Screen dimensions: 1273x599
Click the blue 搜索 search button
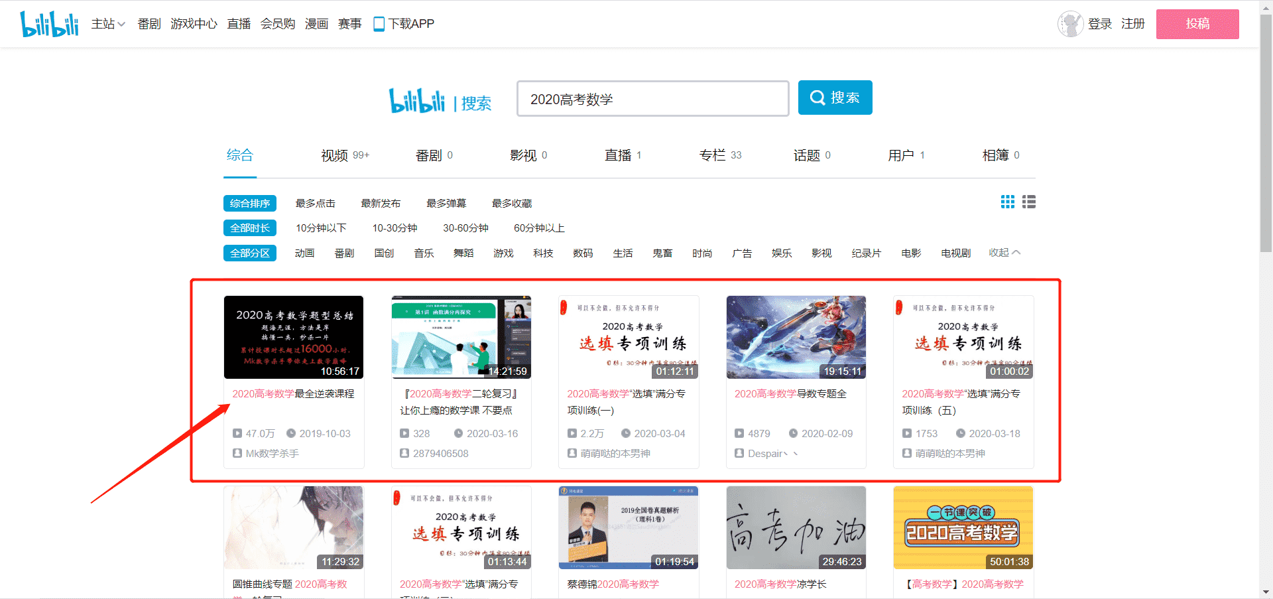(835, 98)
